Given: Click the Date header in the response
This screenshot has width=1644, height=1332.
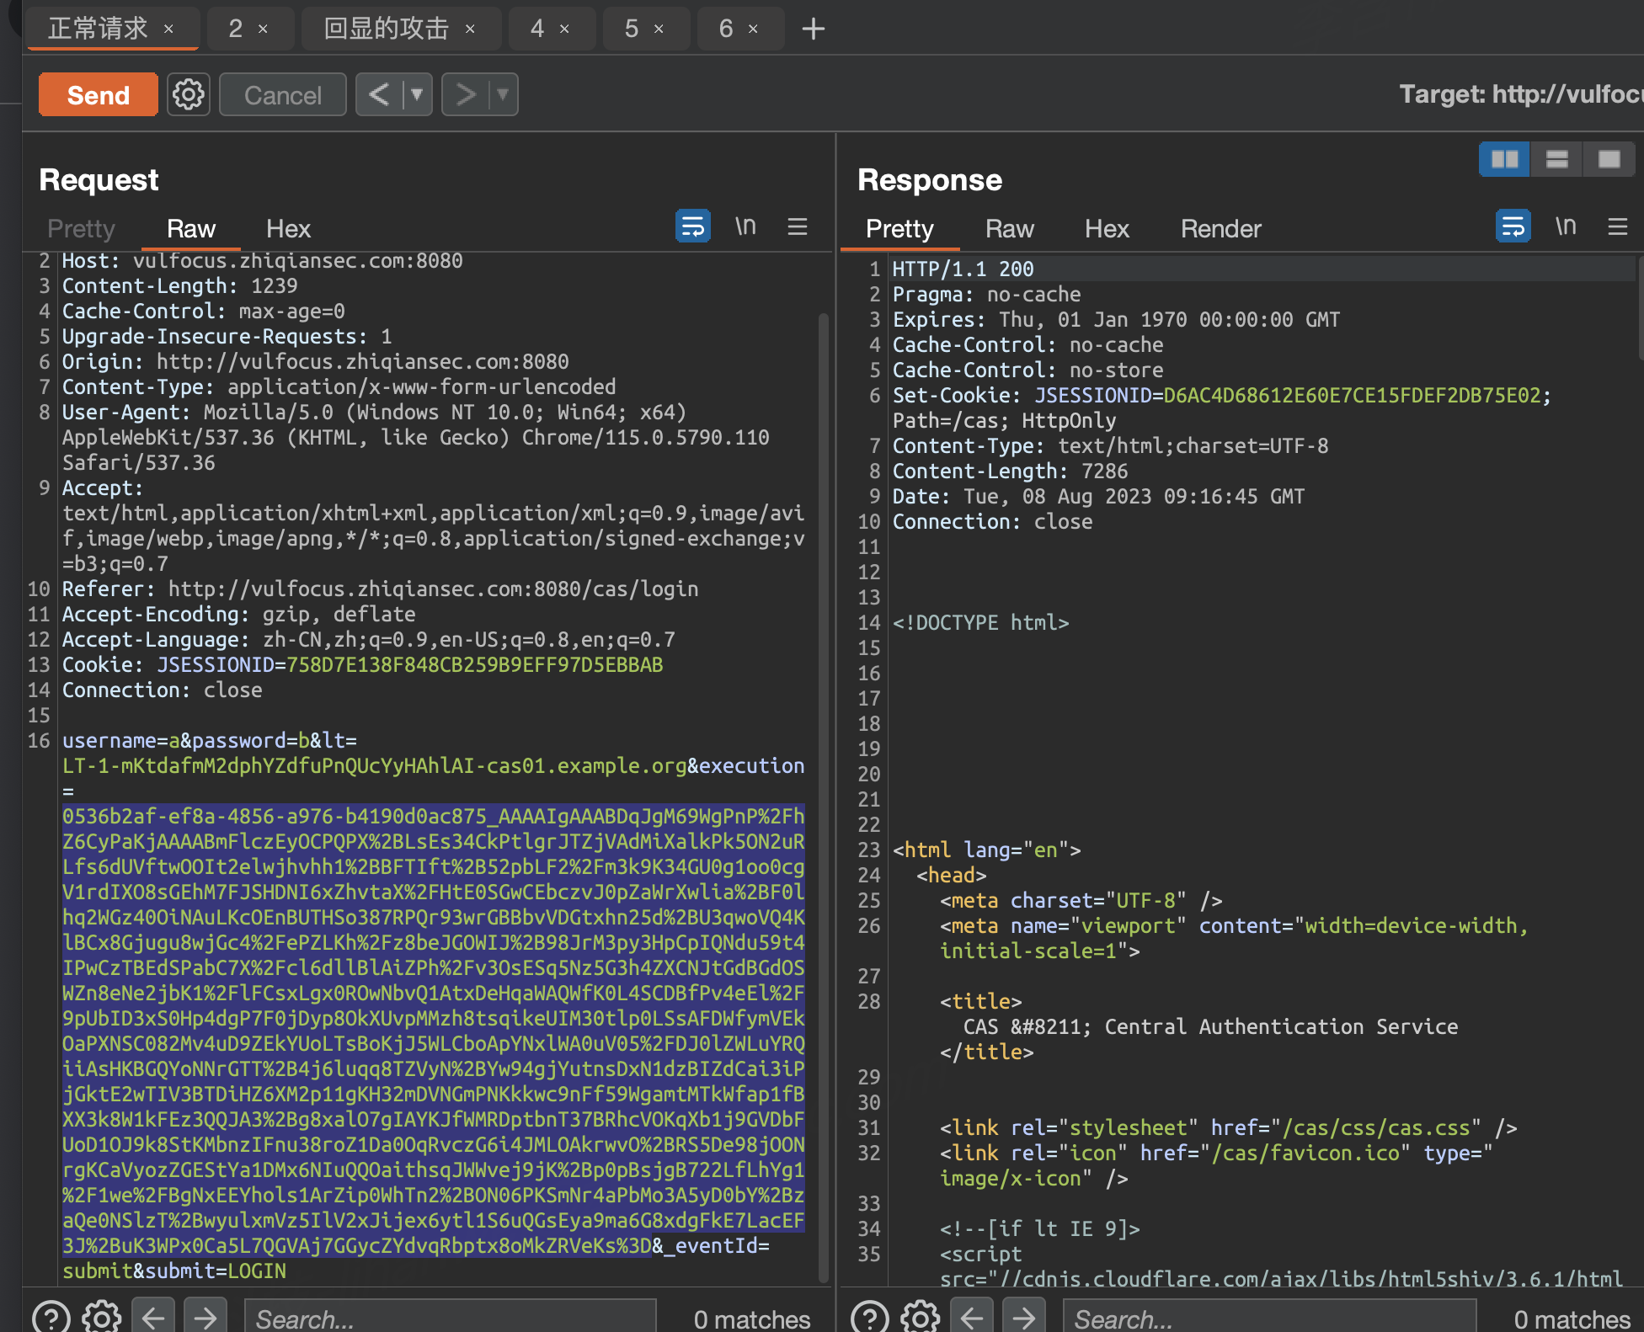Looking at the screenshot, I should pos(1098,497).
